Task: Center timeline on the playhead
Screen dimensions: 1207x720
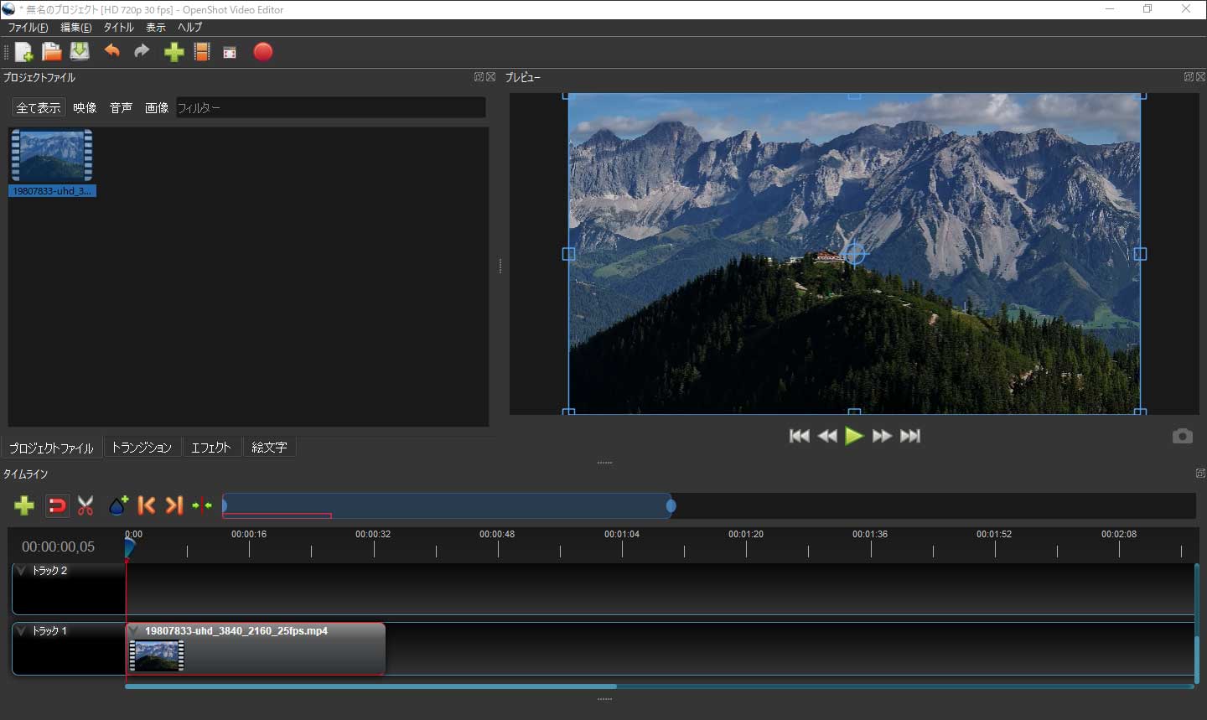Action: click(x=202, y=505)
